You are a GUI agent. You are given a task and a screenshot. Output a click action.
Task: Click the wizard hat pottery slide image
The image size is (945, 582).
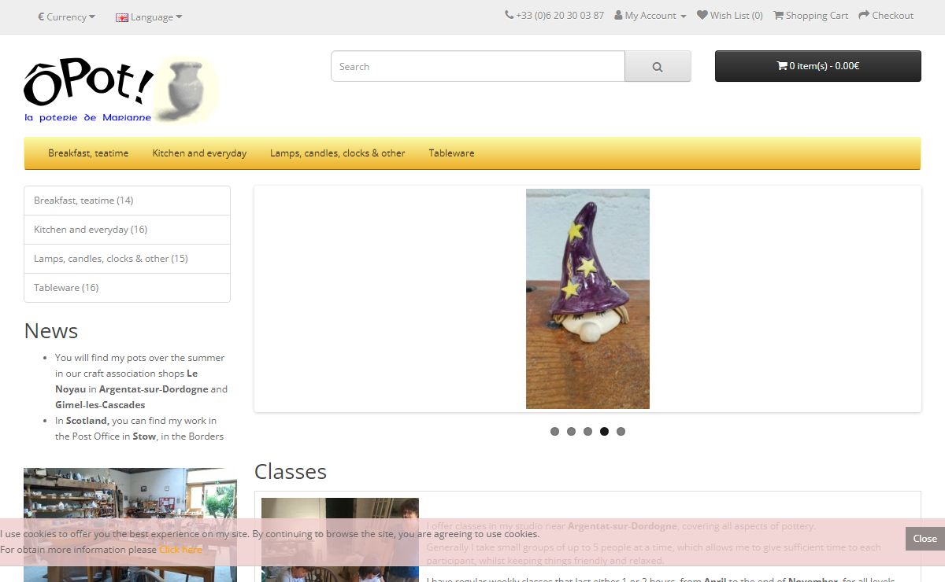(x=587, y=299)
